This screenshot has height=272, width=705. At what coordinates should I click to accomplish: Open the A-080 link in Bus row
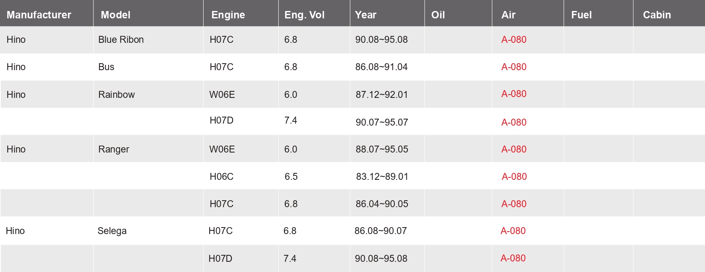pyautogui.click(x=514, y=67)
